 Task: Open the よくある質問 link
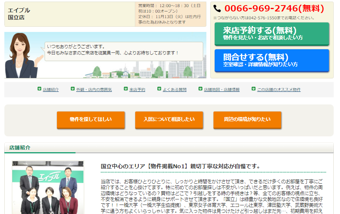click(174, 90)
